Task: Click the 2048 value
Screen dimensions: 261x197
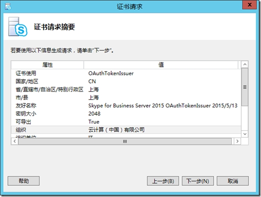Action: tap(94, 114)
